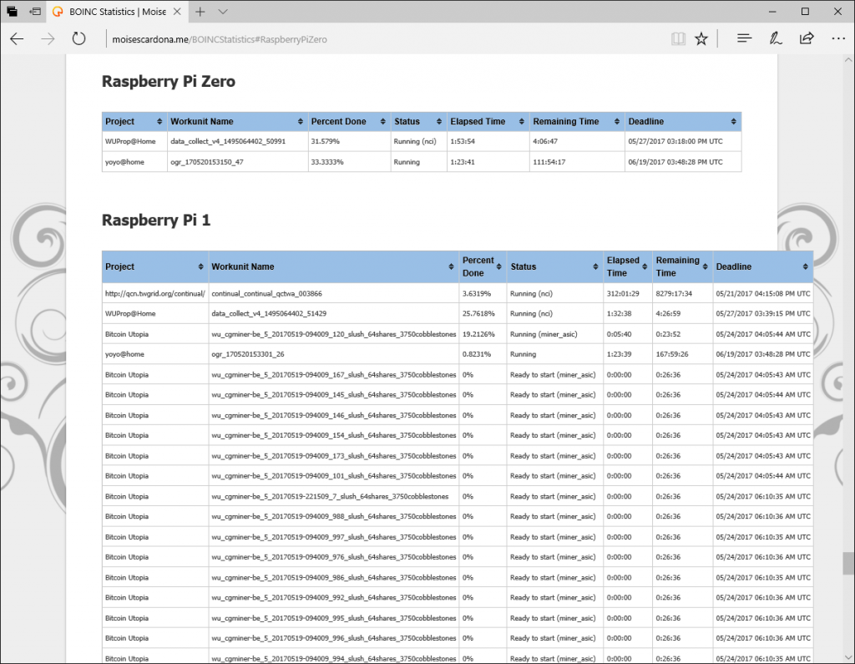The image size is (855, 664).
Task: Select workunit data_collect_v4_1495064402_51429
Action: 269,314
